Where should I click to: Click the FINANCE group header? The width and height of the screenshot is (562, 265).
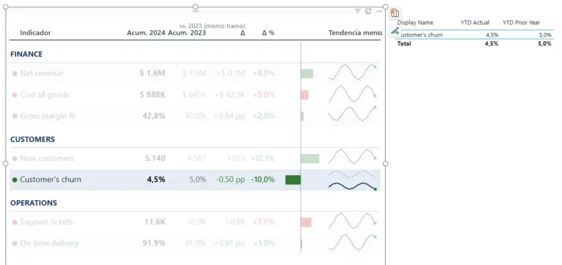click(x=27, y=54)
